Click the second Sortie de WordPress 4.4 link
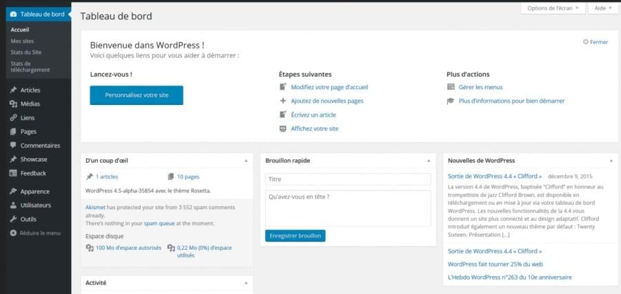 pos(495,251)
